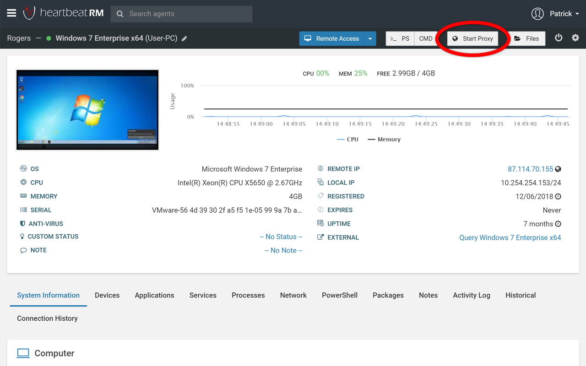Open the Network tab
This screenshot has height=366, width=586.
(x=293, y=296)
